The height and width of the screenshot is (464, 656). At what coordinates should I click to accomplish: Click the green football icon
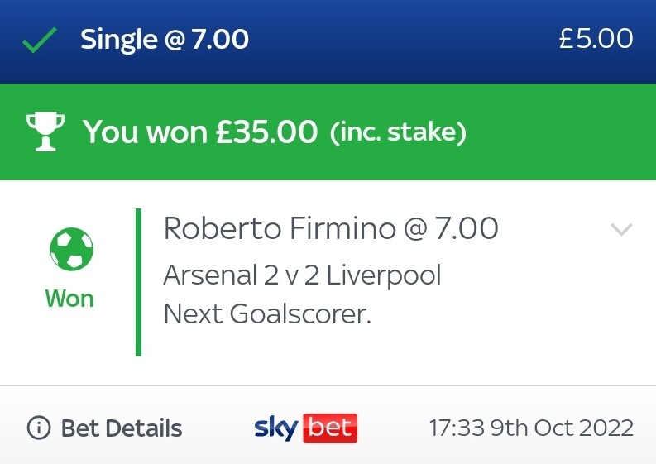tap(71, 248)
